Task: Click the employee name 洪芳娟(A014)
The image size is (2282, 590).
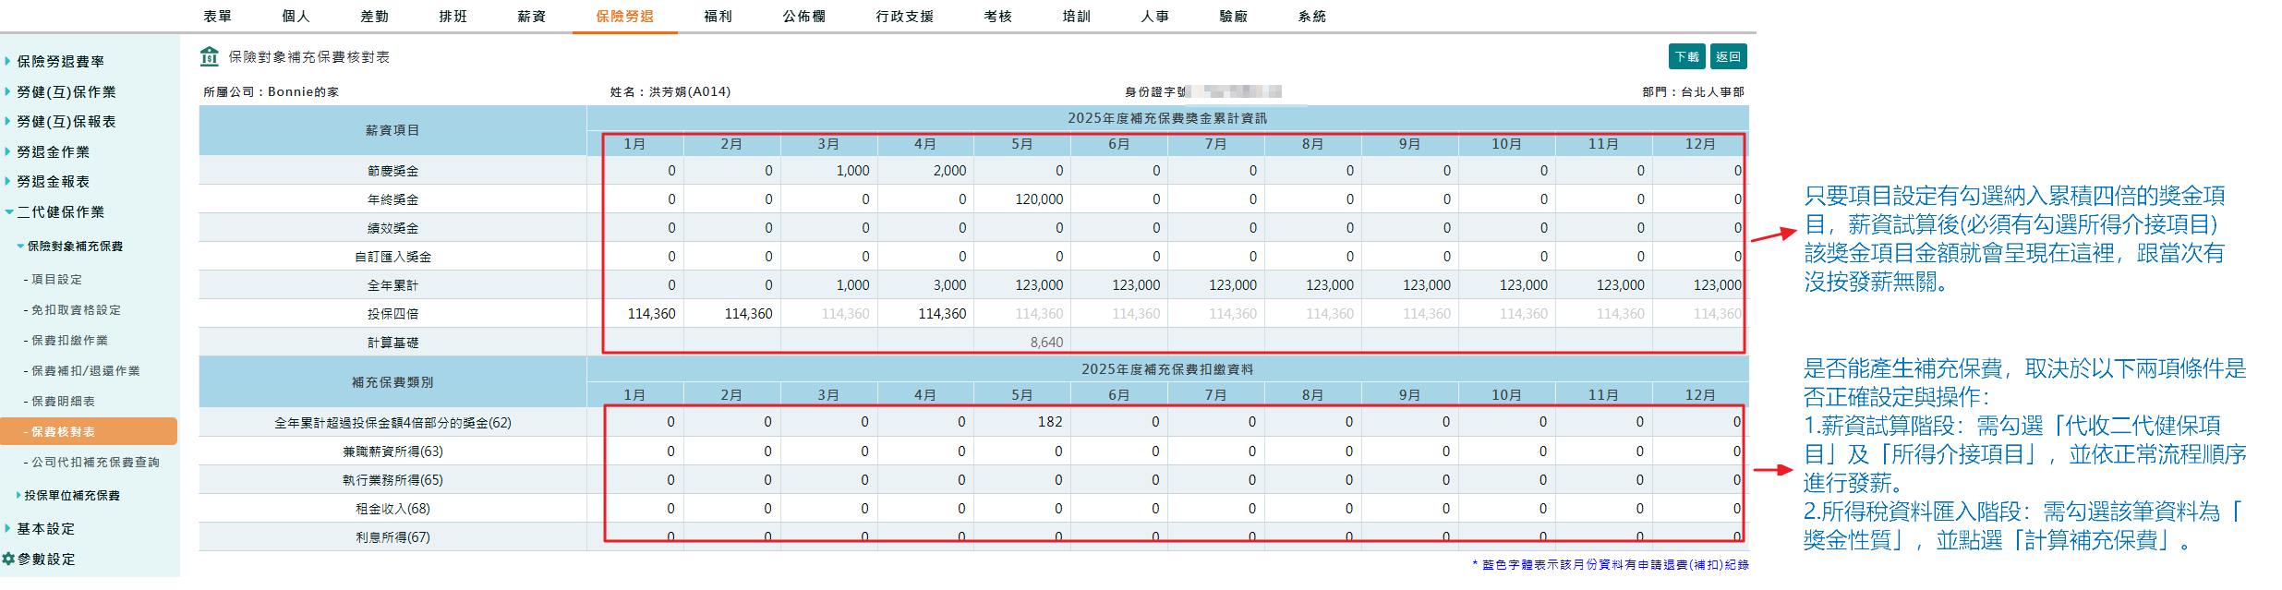Action: click(689, 91)
